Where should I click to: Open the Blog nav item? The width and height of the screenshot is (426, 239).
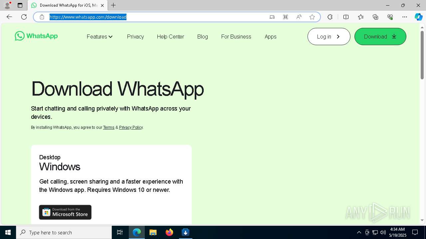click(x=203, y=37)
